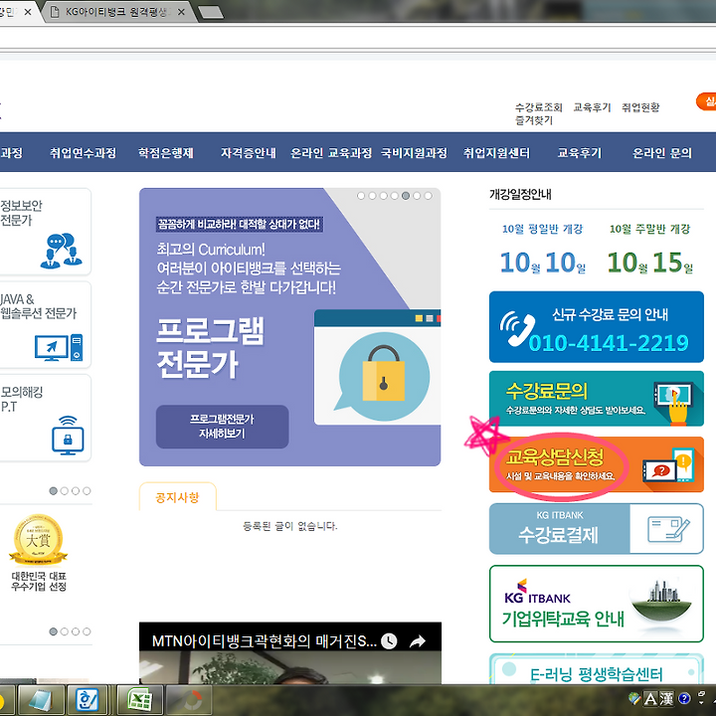Click the 漢 Hanja conversion tray icon
Viewport: 716px width, 716px height.
coord(666,698)
